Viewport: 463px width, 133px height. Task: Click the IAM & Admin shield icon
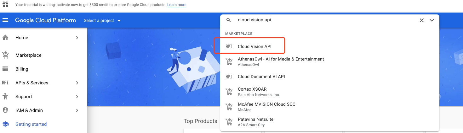coord(5,110)
